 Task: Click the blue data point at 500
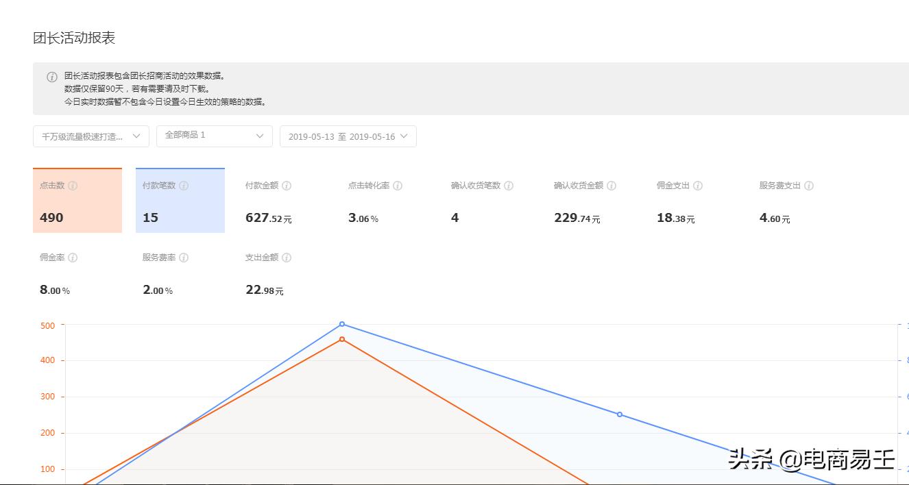click(341, 324)
